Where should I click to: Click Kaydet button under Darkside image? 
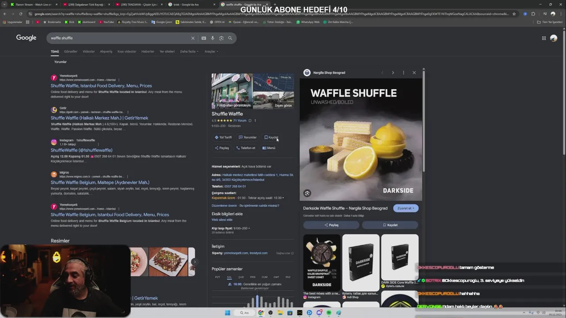click(x=390, y=225)
